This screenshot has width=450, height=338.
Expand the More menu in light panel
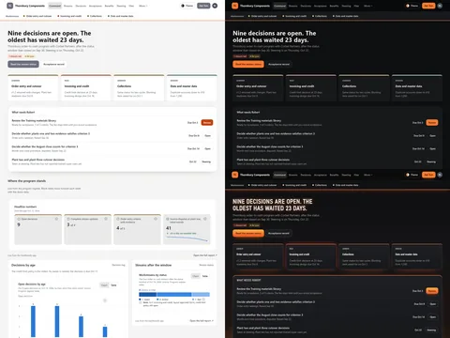142,6
